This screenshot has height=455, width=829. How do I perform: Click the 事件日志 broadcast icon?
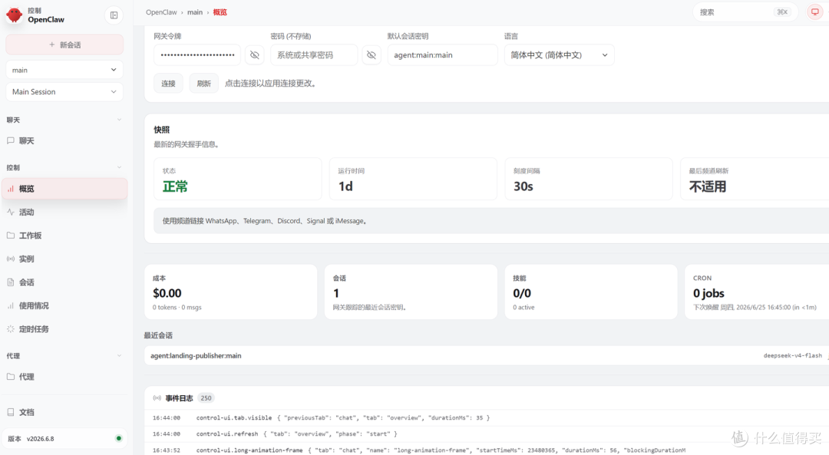[157, 398]
